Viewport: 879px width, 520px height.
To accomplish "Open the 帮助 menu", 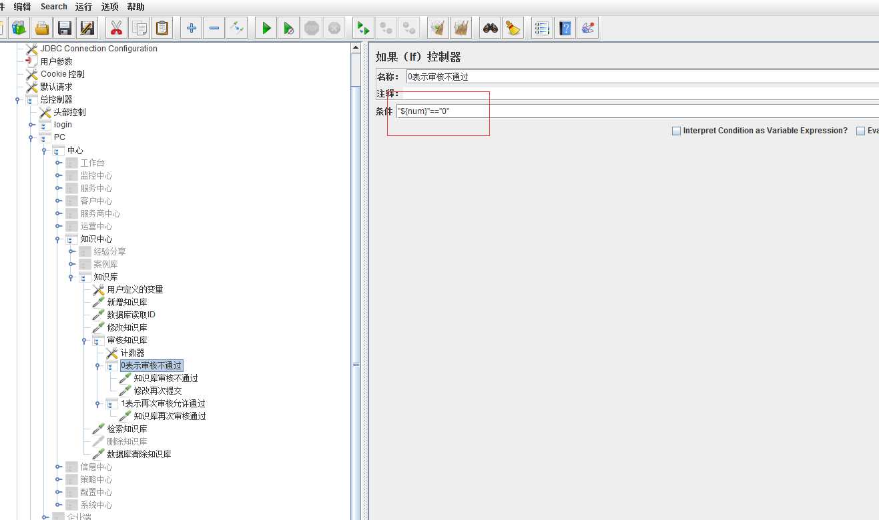I will [x=135, y=7].
